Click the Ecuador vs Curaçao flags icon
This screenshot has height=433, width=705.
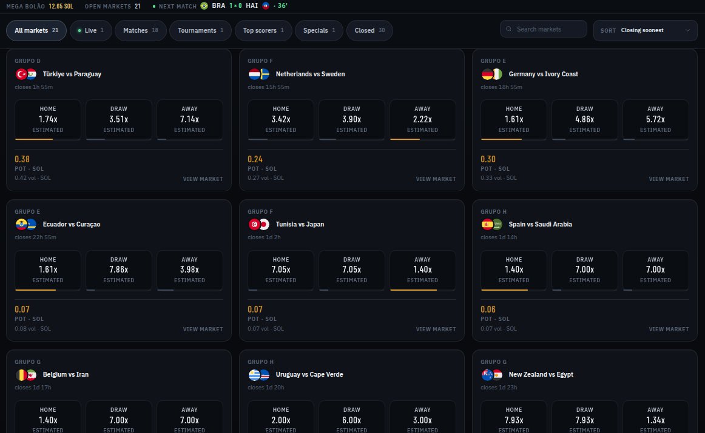[26, 224]
